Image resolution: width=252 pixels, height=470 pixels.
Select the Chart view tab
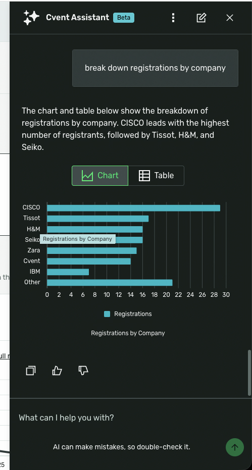point(100,176)
